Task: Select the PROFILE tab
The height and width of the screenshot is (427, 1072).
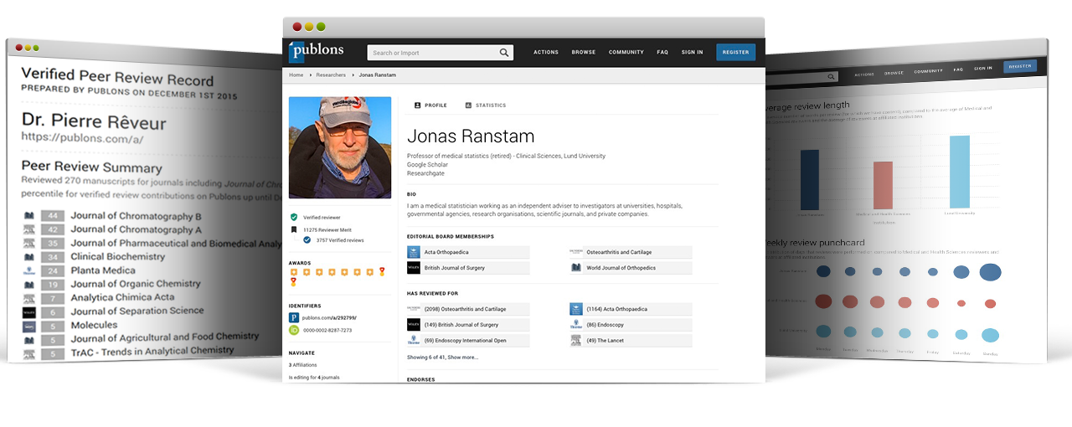Action: click(430, 105)
